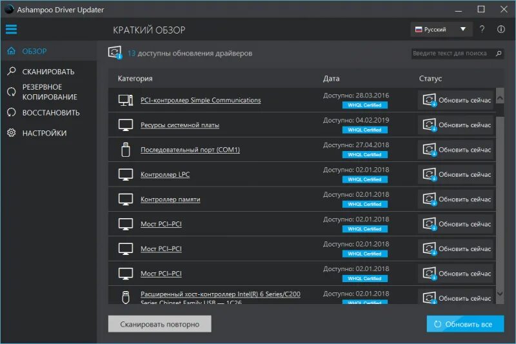516x344 pixels.
Task: Click date text Доступно: 27.04.2018
Action: [x=356, y=145]
